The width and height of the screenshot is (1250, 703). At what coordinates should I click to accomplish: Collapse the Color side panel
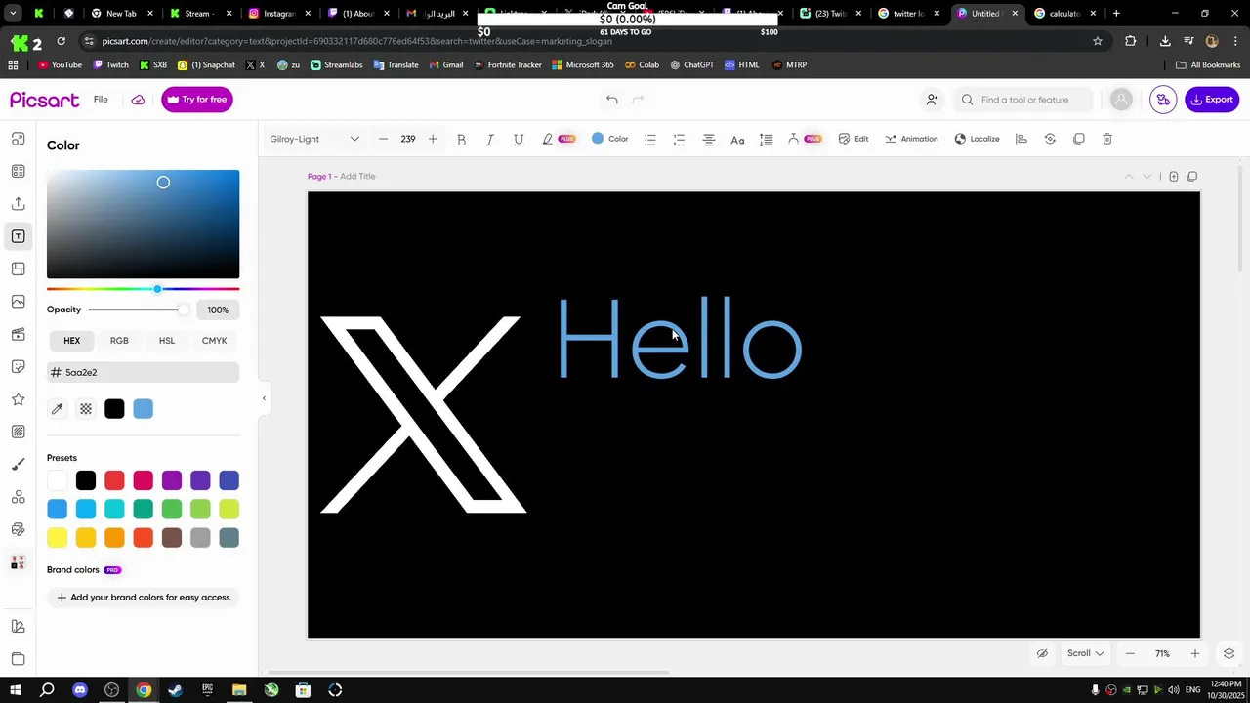pos(264,398)
